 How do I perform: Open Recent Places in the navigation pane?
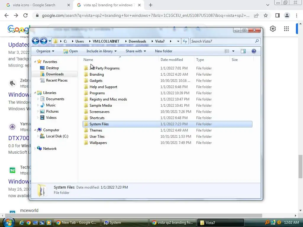point(57,80)
